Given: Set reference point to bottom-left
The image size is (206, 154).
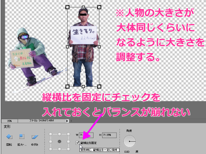Looking at the screenshot, I should (51, 149).
